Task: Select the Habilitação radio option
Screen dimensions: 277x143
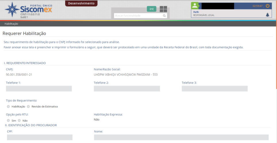Action: [x=8, y=106]
